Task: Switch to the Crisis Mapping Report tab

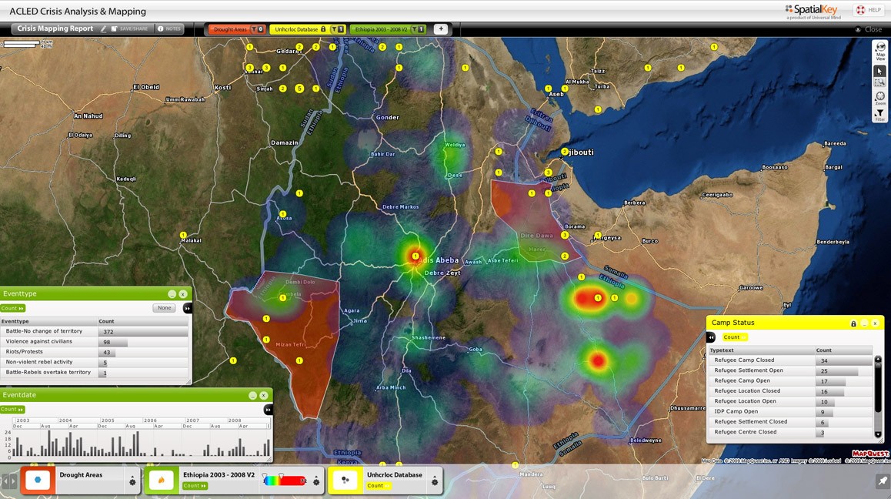Action: 54,28
